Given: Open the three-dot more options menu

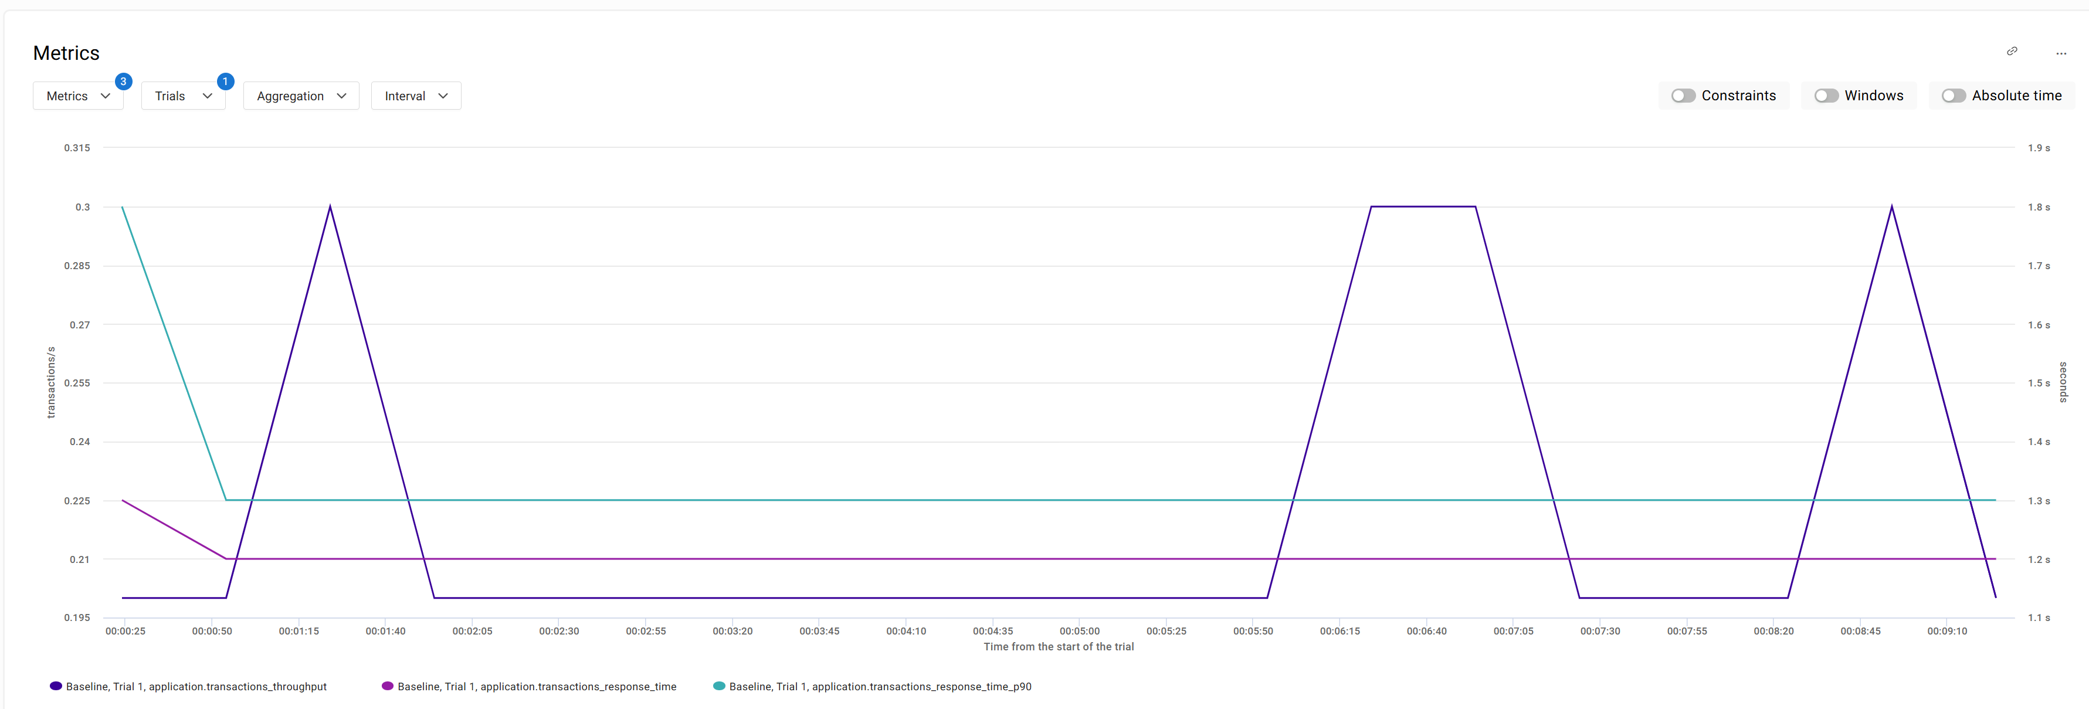Looking at the screenshot, I should click(x=2061, y=53).
